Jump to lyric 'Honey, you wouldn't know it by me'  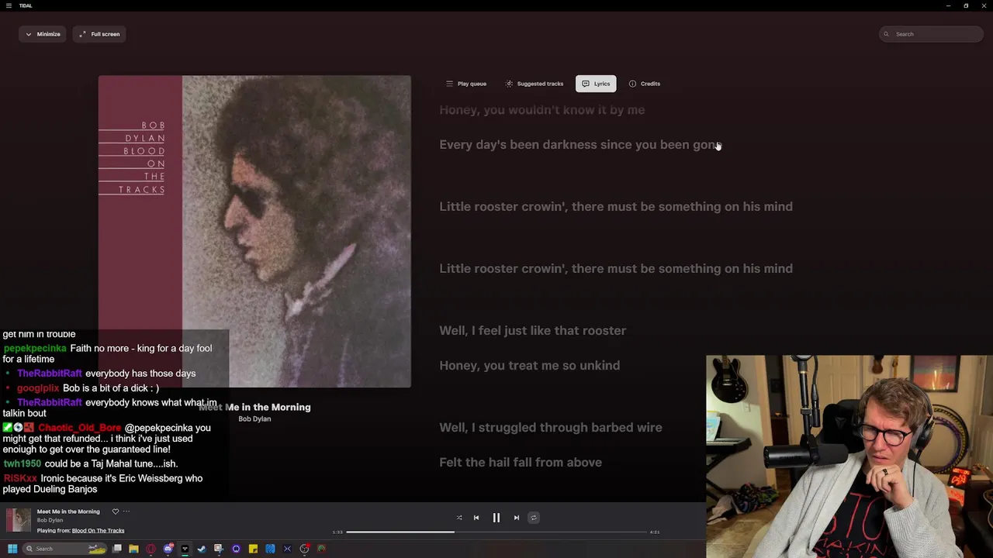542,110
